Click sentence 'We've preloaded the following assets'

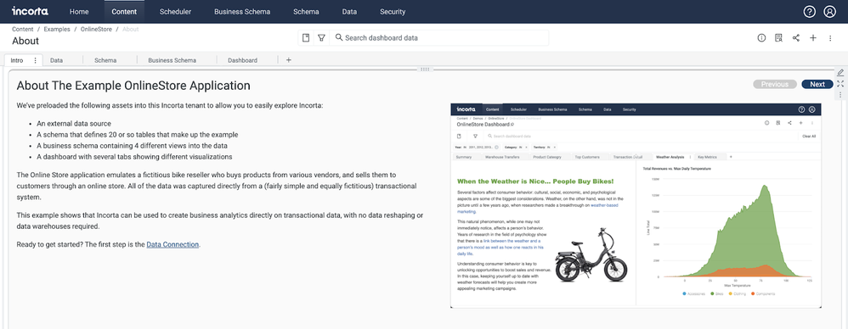pyautogui.click(x=170, y=105)
